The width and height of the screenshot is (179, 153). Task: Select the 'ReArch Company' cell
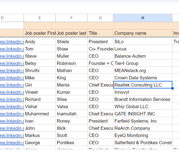(143, 128)
